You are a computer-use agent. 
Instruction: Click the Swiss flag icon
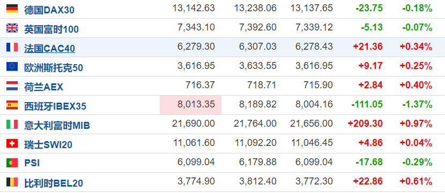click(12, 144)
